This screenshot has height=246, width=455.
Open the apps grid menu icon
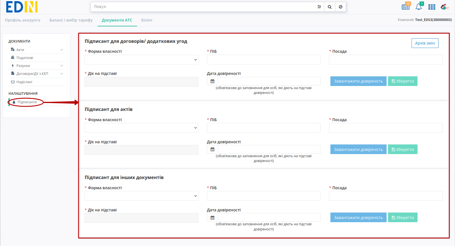click(432, 7)
